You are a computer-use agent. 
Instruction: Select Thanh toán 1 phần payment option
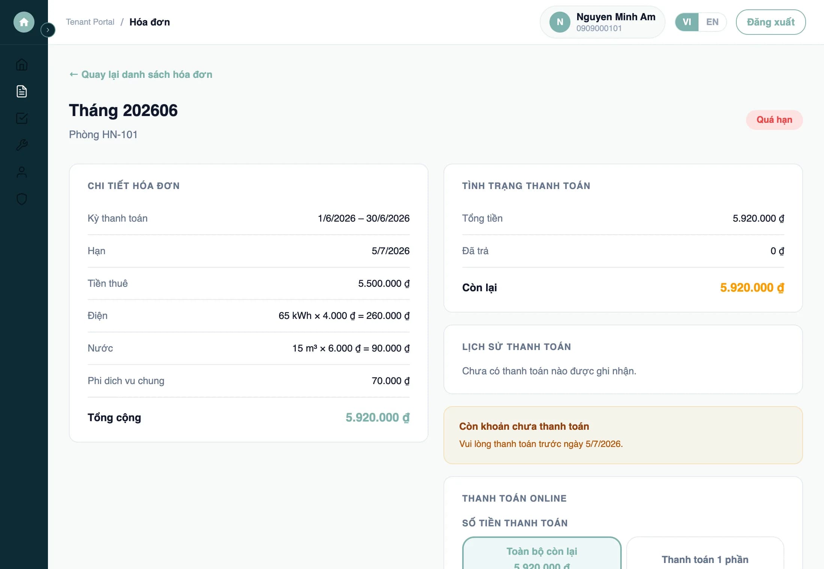(x=705, y=553)
